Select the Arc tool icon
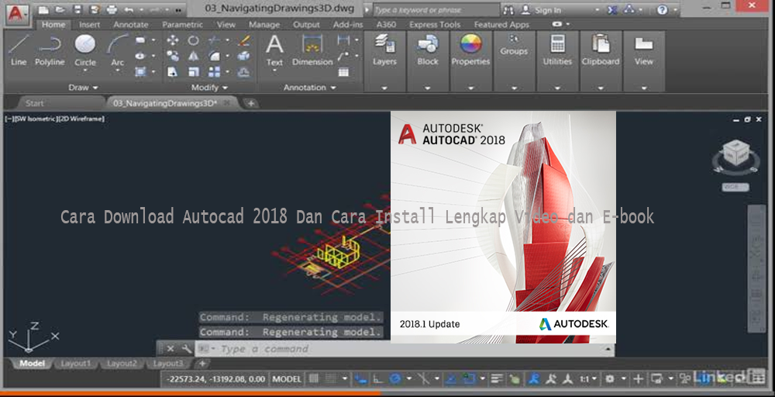The height and width of the screenshot is (397, 775). pyautogui.click(x=117, y=44)
